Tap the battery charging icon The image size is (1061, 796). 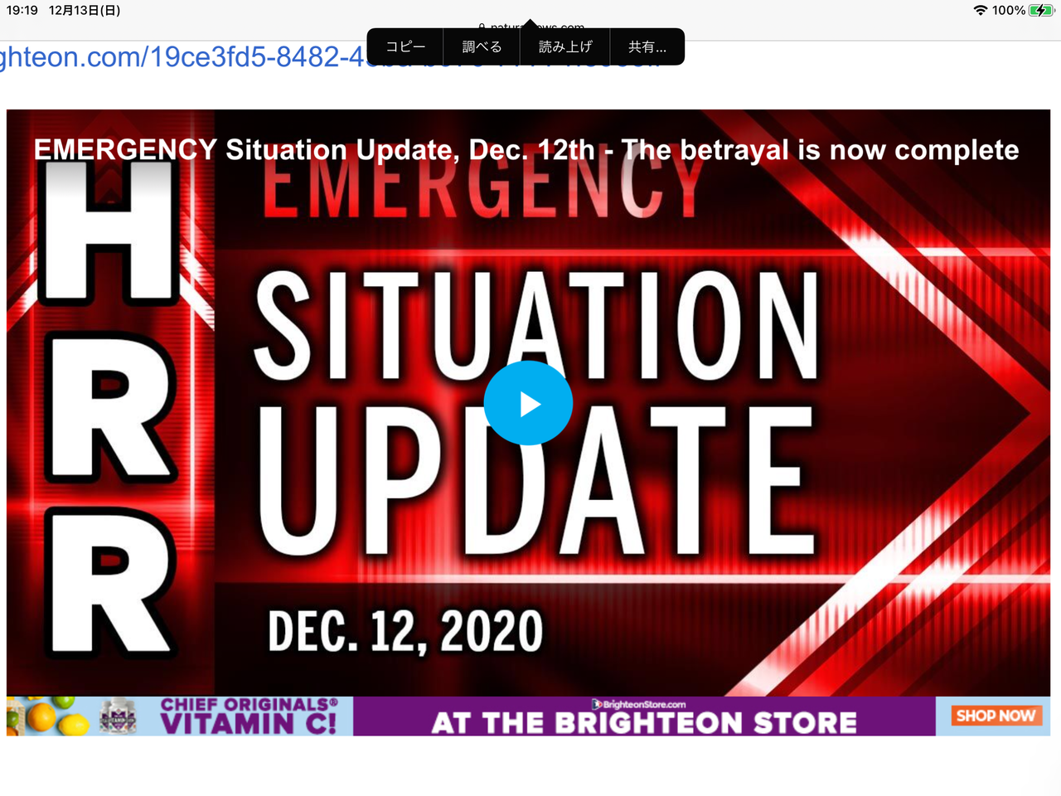(1041, 11)
